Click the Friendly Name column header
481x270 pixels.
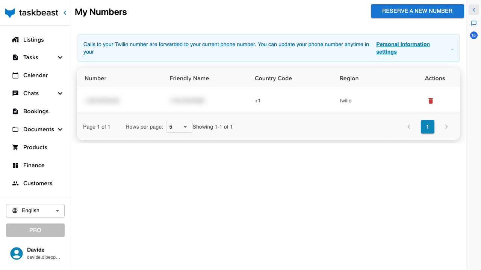pyautogui.click(x=189, y=78)
